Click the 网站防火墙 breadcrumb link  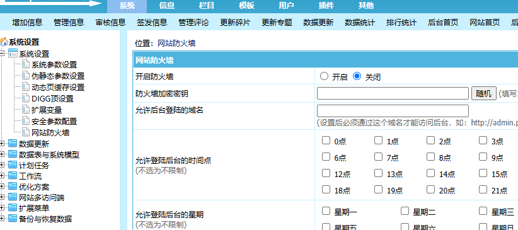[x=176, y=43]
